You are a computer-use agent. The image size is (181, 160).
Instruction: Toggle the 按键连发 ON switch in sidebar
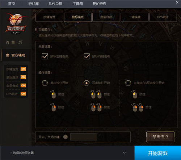tap(23, 69)
